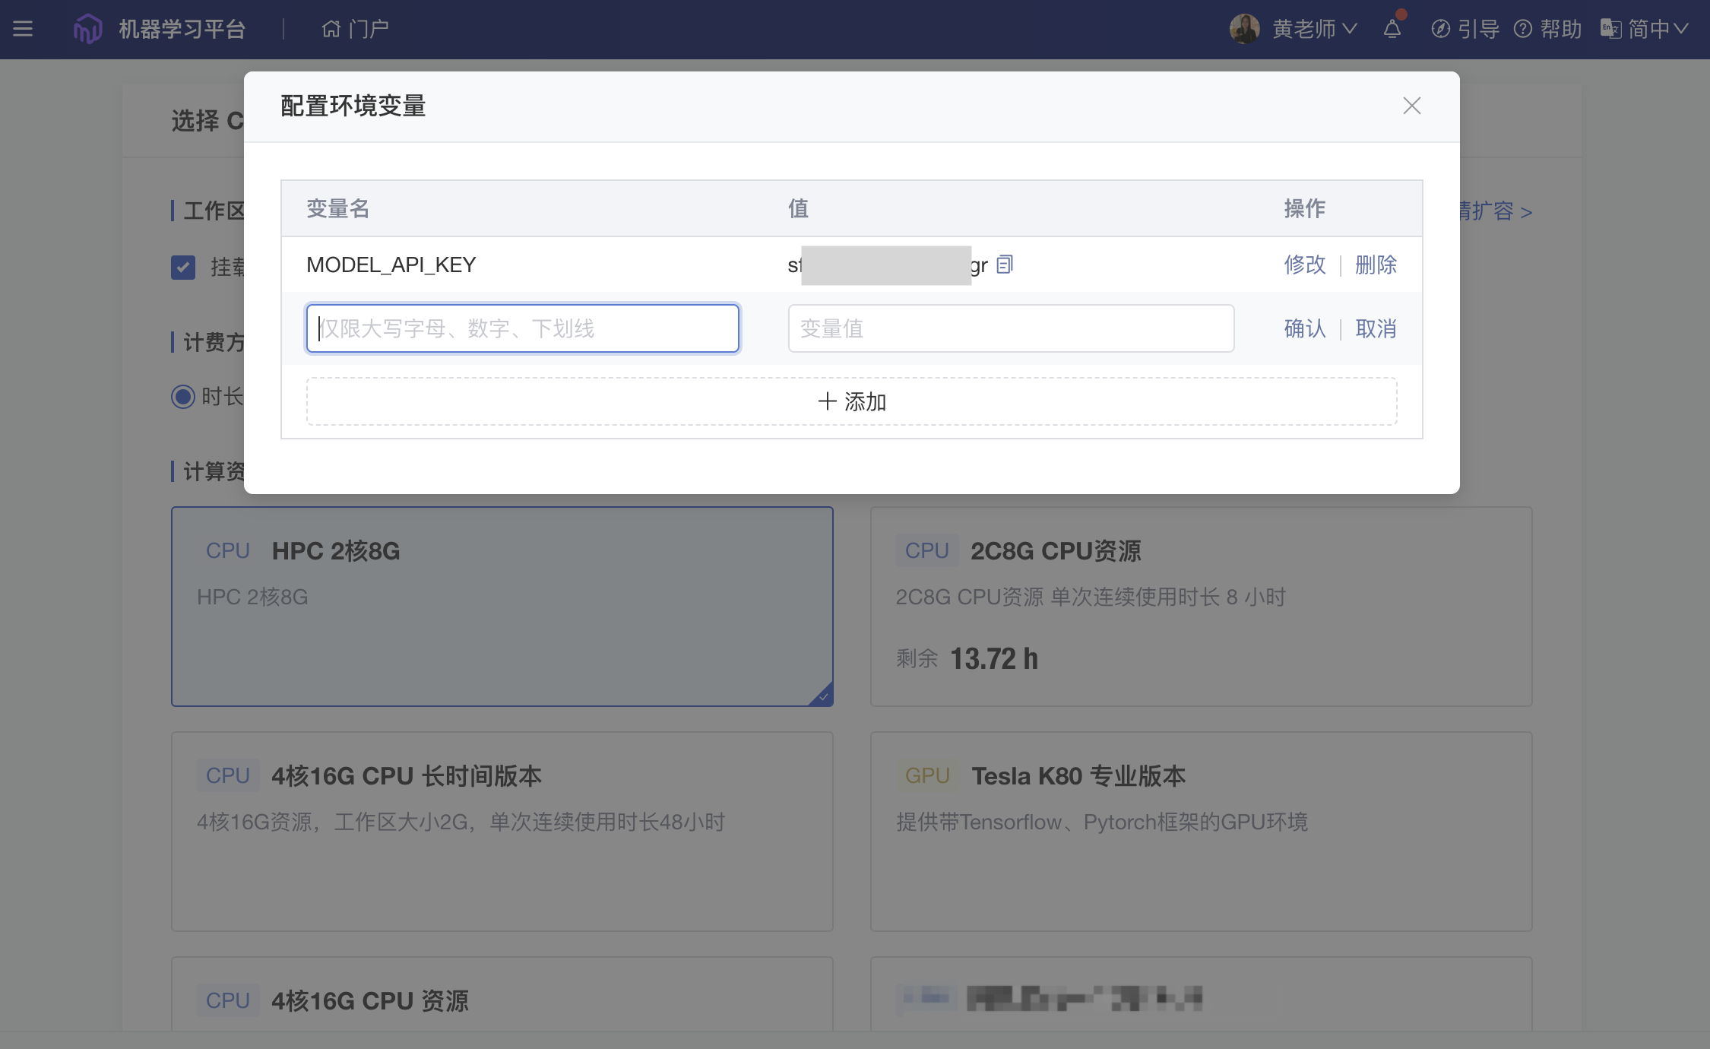Image resolution: width=1710 pixels, height=1049 pixels.
Task: Click the 添加 add variable button
Action: (851, 401)
